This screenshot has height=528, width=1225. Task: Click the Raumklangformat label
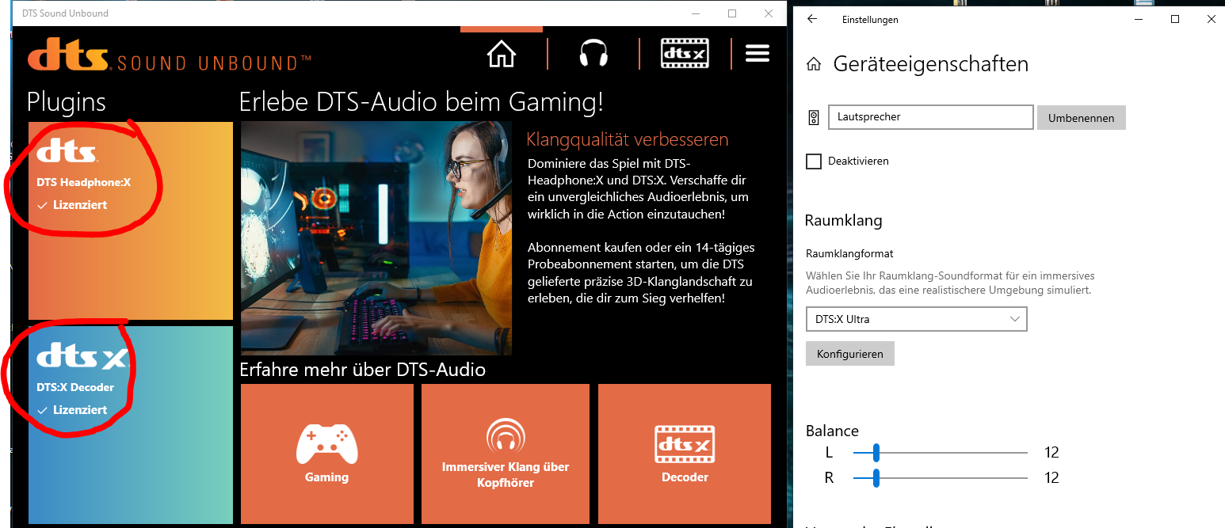tap(849, 254)
